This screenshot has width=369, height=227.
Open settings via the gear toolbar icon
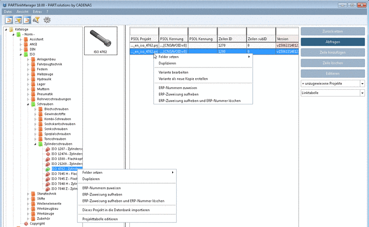click(x=47, y=20)
